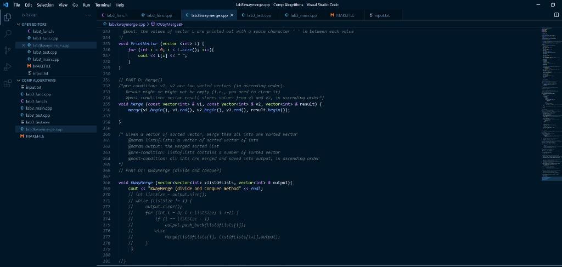Screen dimensions: 562x267
Task: Open the Help menu
Action: pyautogui.click(x=120, y=5)
